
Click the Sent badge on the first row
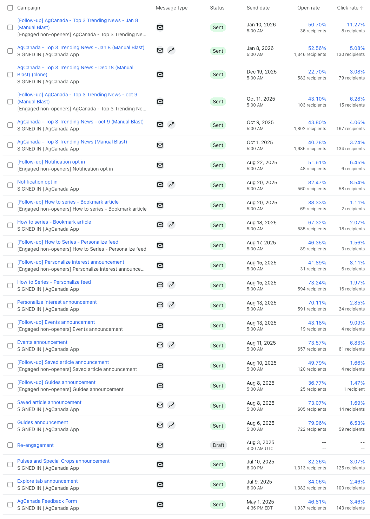coord(218,27)
